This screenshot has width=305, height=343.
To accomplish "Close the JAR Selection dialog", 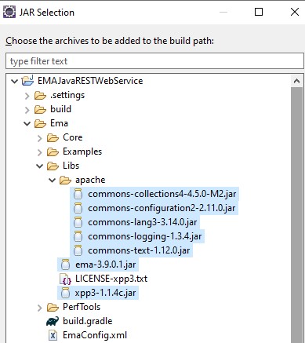I will pos(295,12).
